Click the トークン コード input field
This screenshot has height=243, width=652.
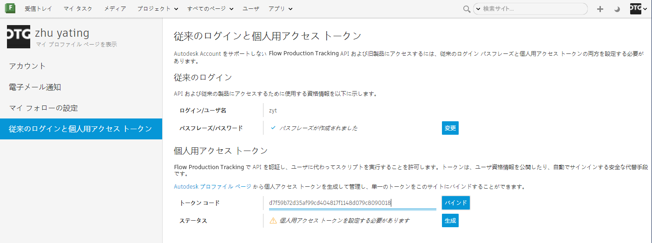click(x=352, y=203)
